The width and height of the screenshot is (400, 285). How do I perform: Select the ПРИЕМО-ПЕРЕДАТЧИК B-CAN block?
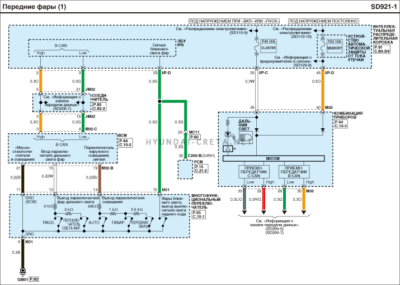click(294, 172)
